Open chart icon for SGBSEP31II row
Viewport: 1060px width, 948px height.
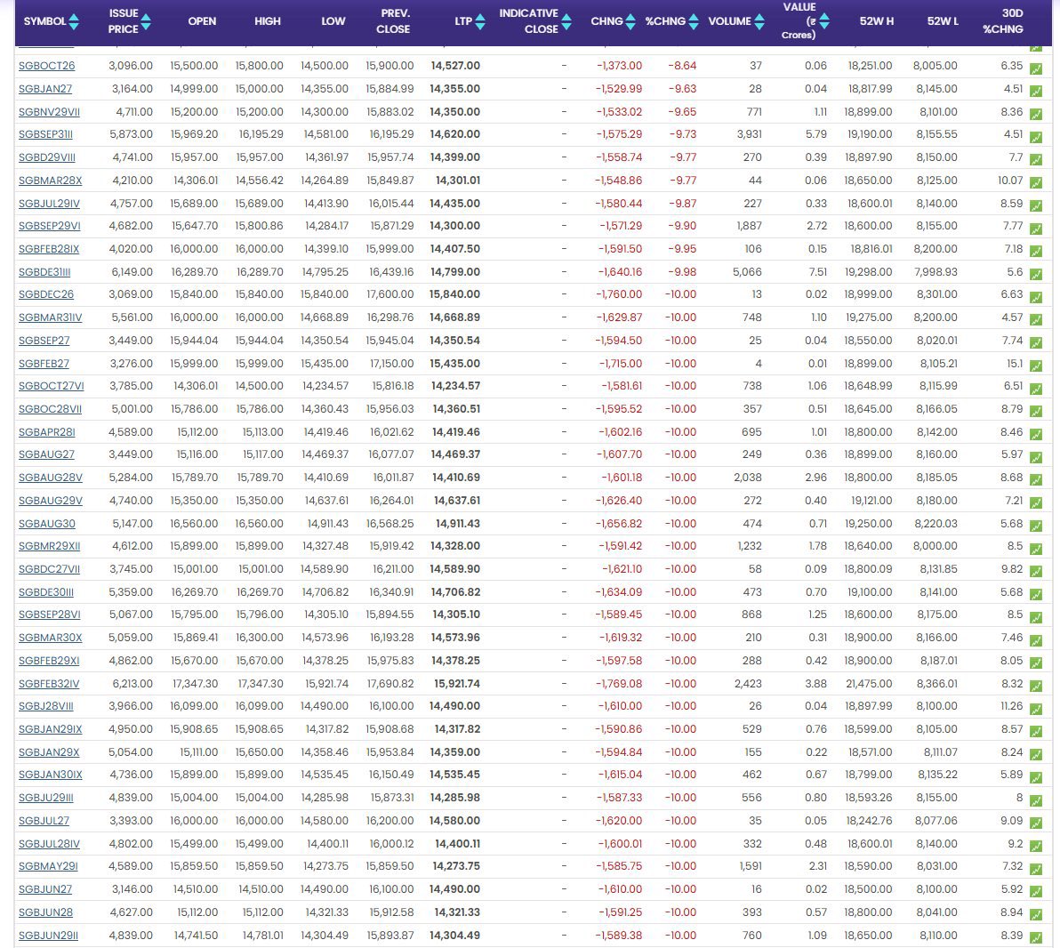tap(1036, 137)
